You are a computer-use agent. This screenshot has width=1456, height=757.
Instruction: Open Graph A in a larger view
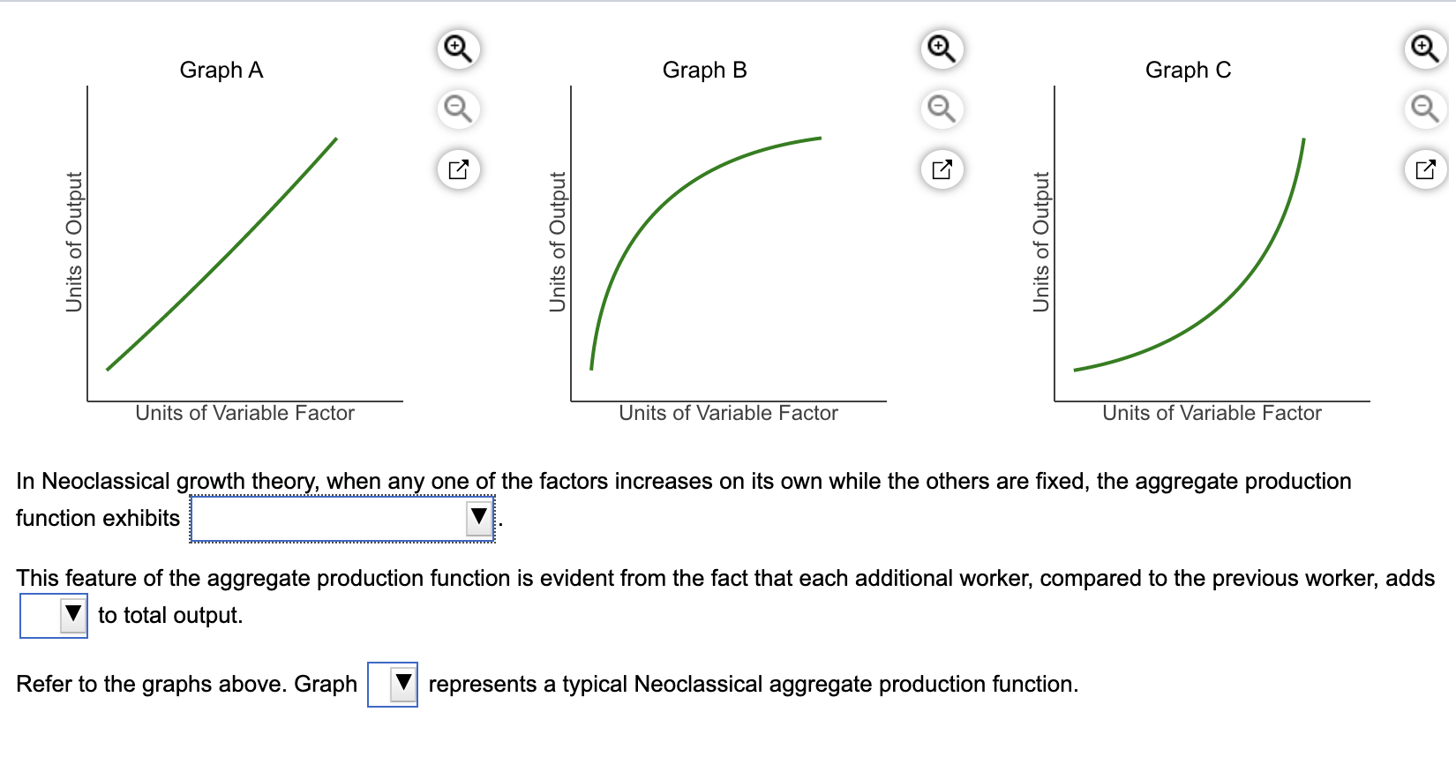point(456,169)
